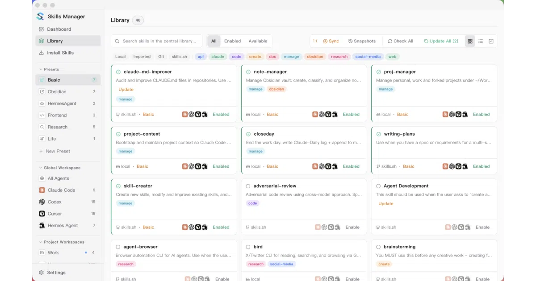
Task: Click the Claude Code agent icon in sidebar
Action: pyautogui.click(x=42, y=190)
